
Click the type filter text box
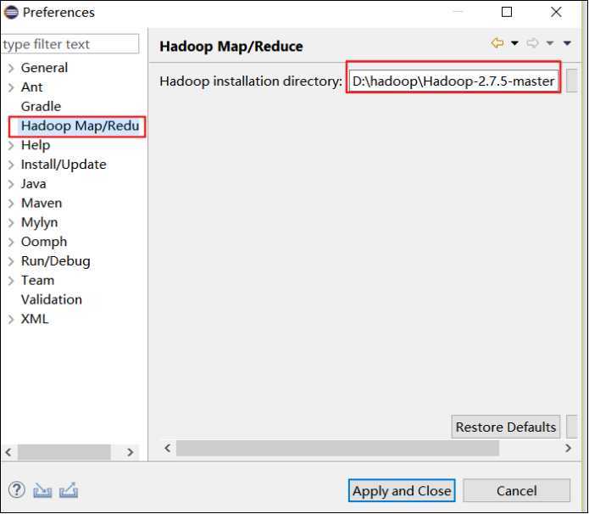click(69, 44)
